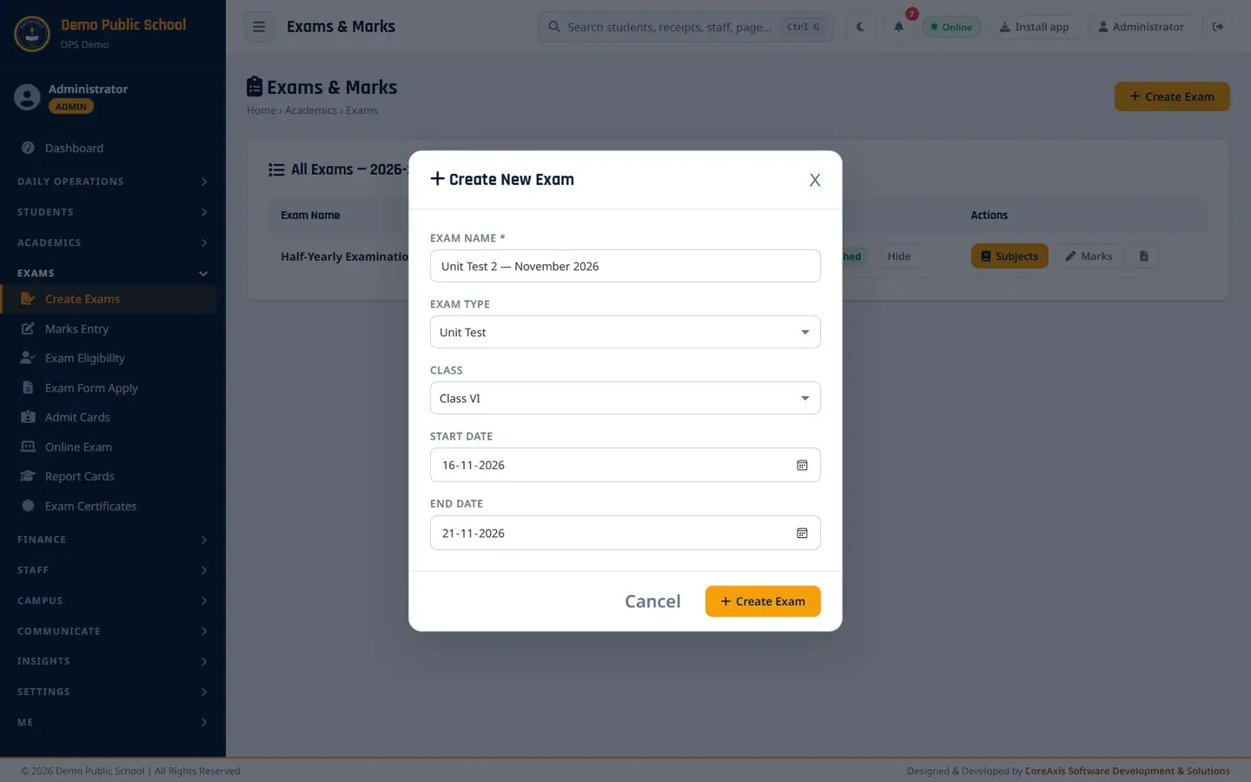This screenshot has height=782, width=1251.
Task: Open Start Date calendar picker icon
Action: coord(802,466)
